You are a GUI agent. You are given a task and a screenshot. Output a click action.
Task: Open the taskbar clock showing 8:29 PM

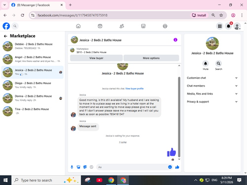[x=227, y=180]
